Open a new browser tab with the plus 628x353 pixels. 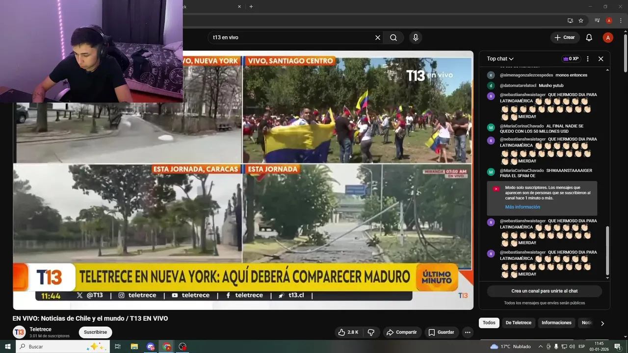coord(251,6)
